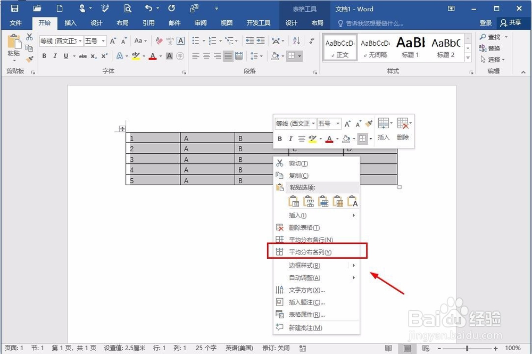Screen dimensions: 532x354
Task: Click the Paste clipboard button in ribbon
Action: pyautogui.click(x=14, y=47)
